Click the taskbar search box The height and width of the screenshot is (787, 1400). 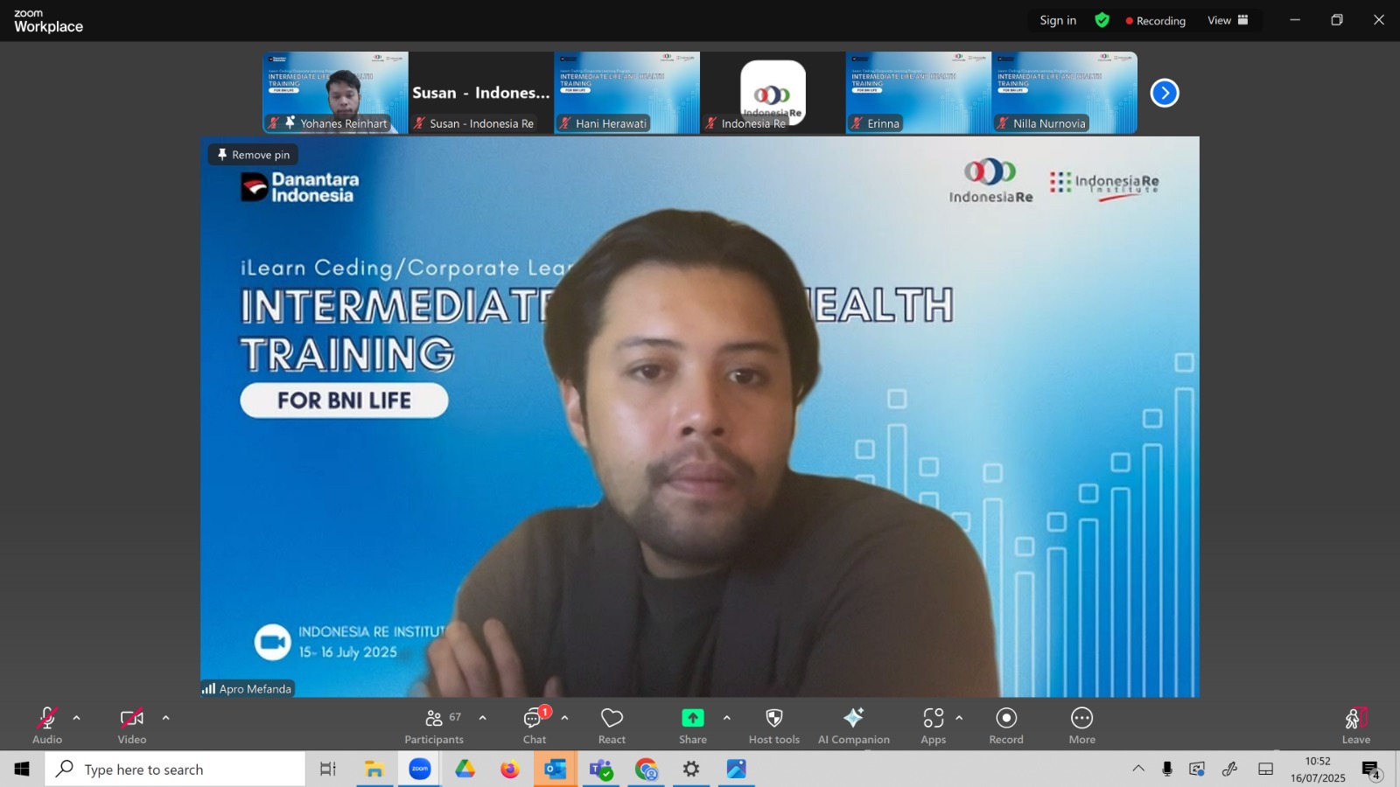175,770
